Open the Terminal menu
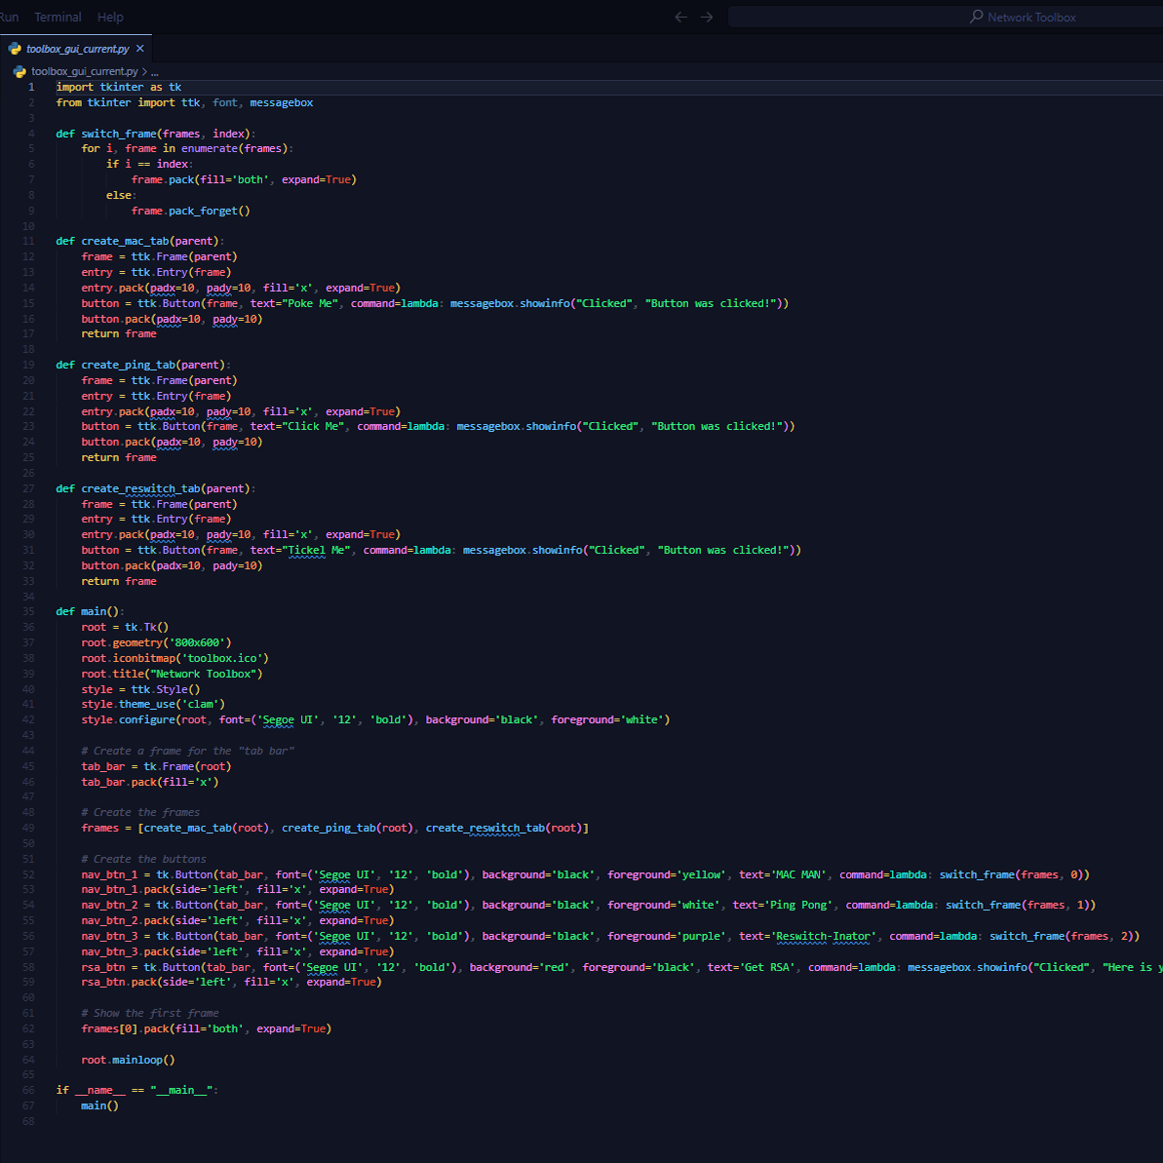The height and width of the screenshot is (1163, 1163). [x=58, y=17]
